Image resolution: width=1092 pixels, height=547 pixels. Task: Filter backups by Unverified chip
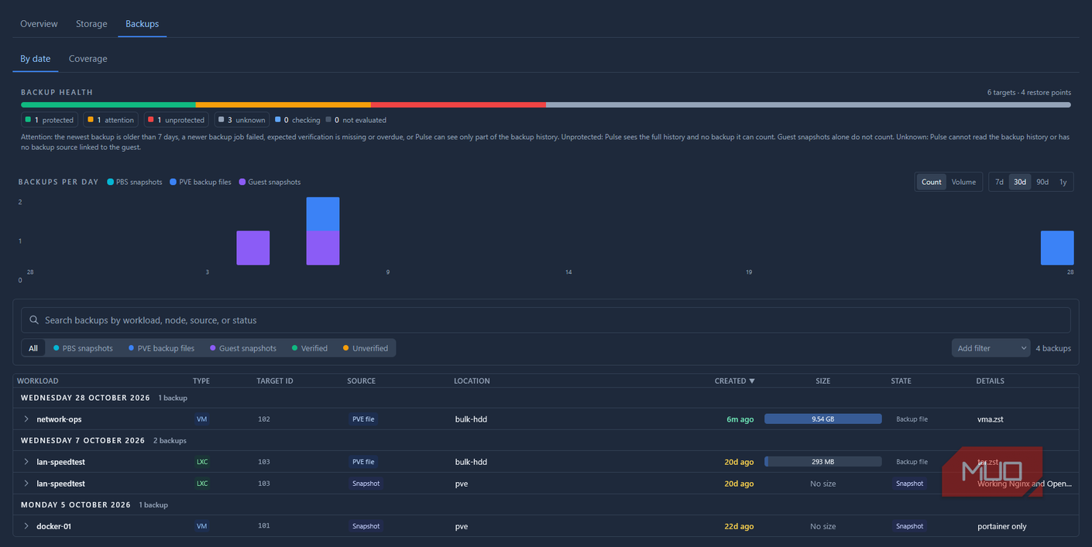point(366,348)
